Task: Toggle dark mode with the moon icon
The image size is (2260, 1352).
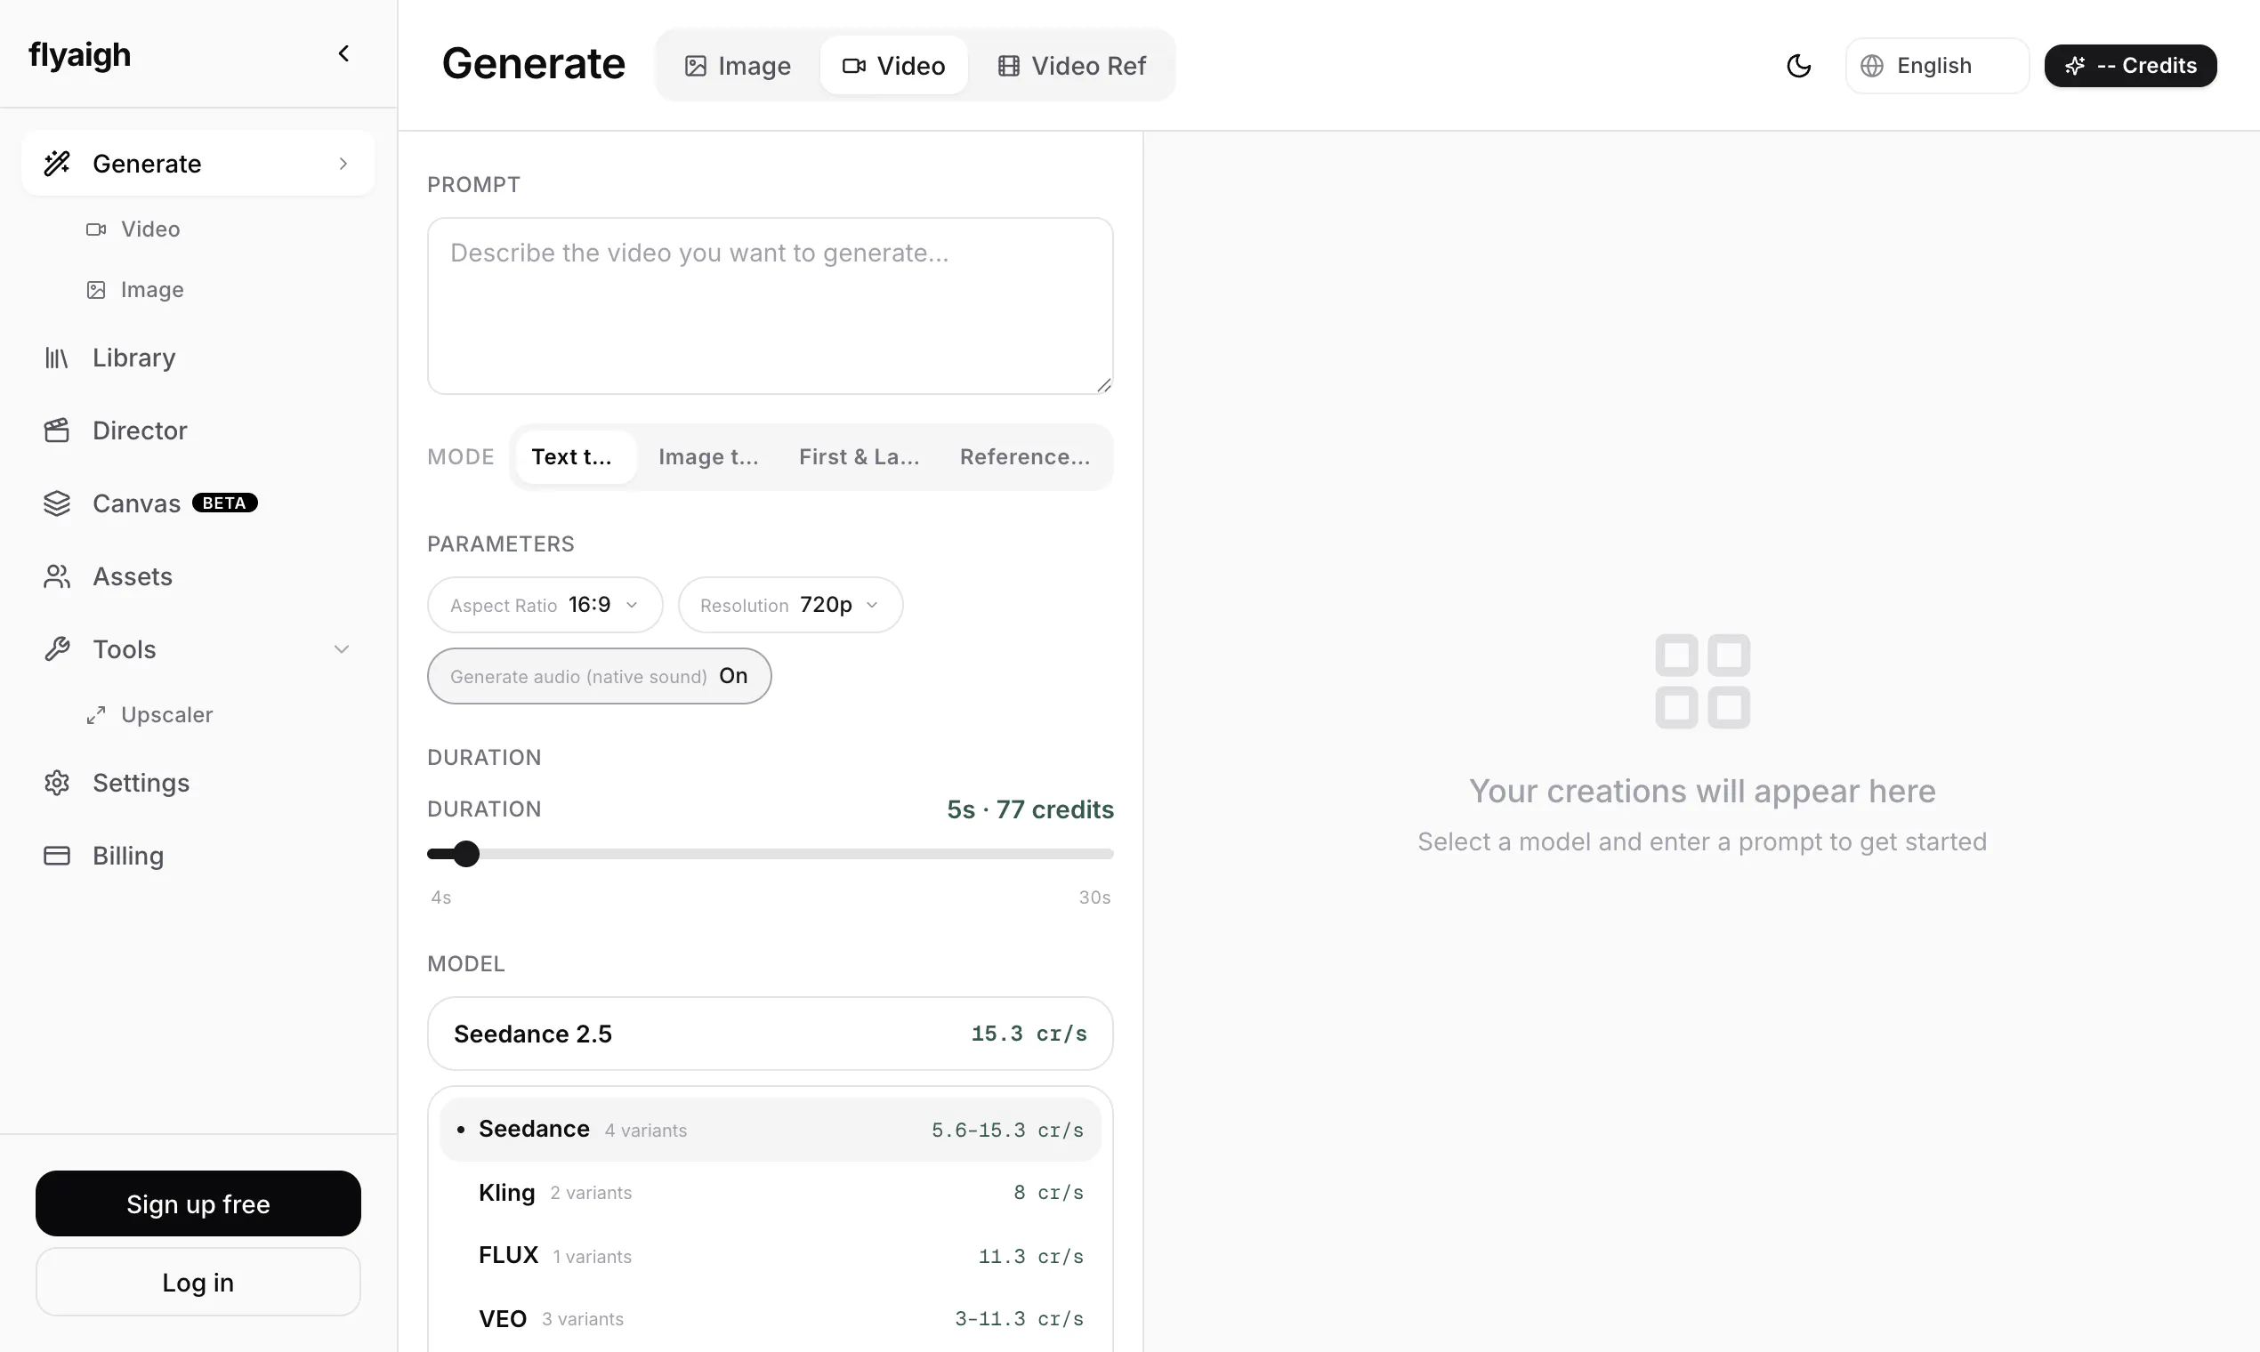Action: (x=1798, y=66)
